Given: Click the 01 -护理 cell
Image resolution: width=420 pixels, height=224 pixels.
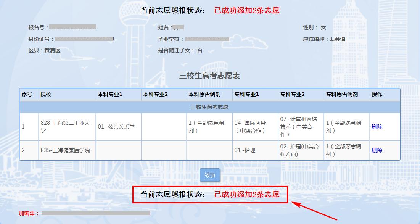Looking at the screenshot, I should pos(255,150).
